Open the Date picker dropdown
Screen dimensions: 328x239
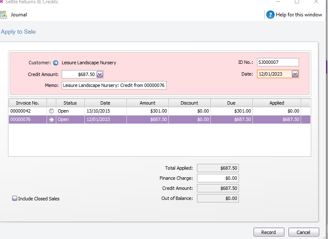pyautogui.click(x=295, y=74)
